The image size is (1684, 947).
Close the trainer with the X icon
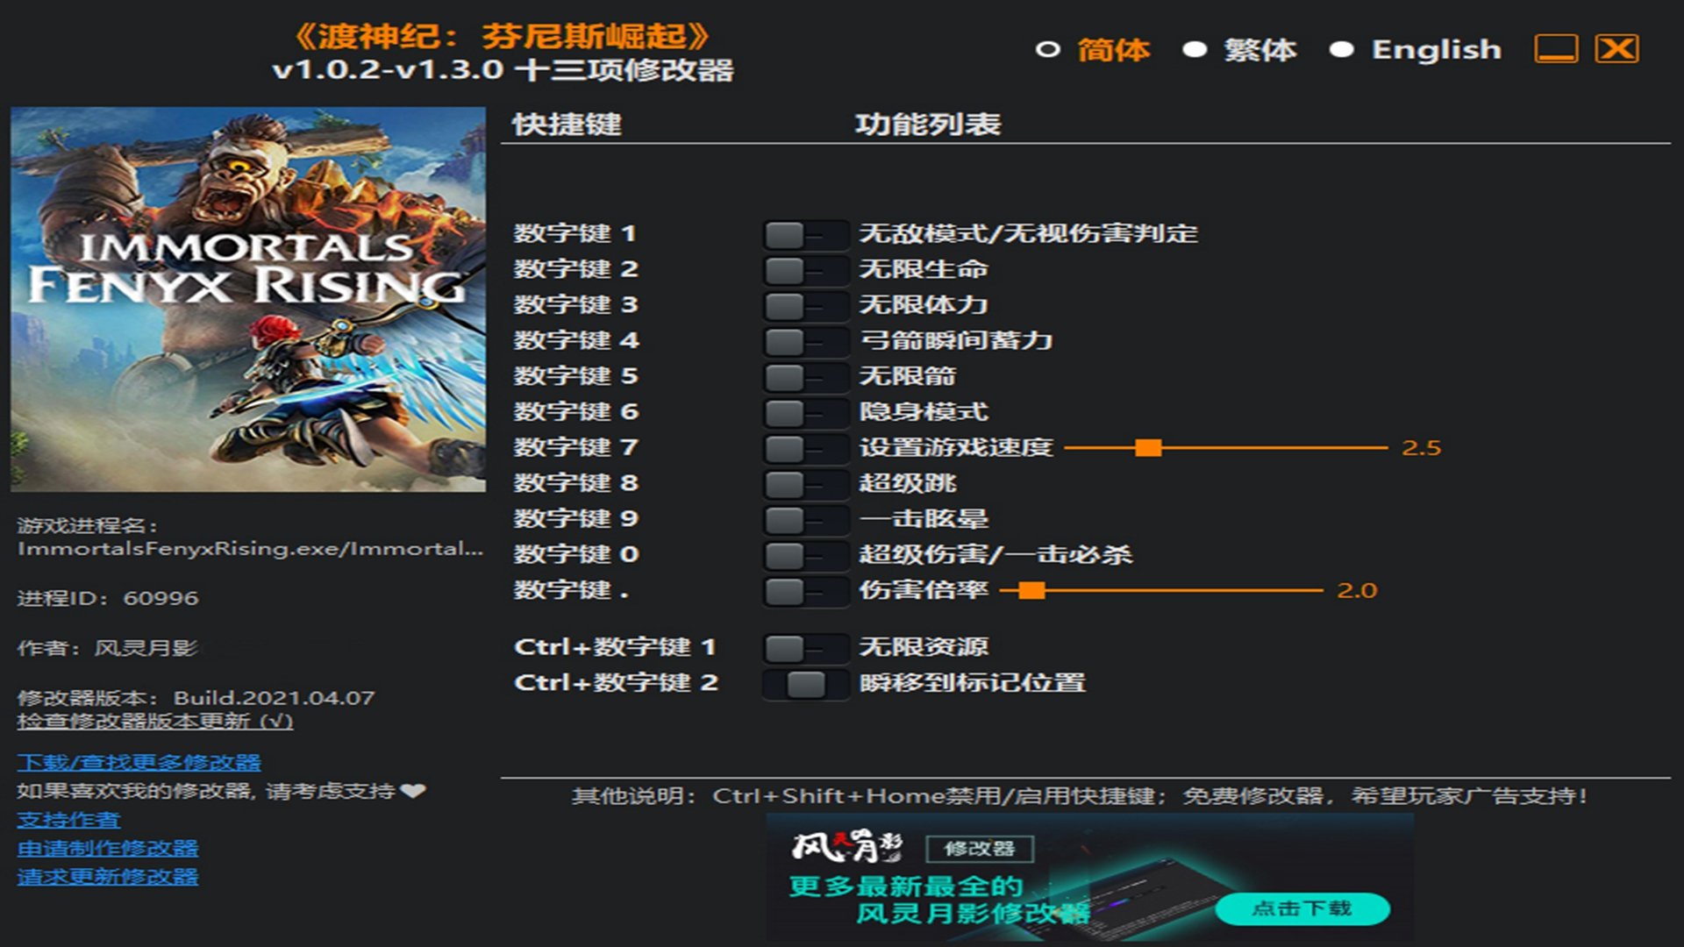[1616, 49]
